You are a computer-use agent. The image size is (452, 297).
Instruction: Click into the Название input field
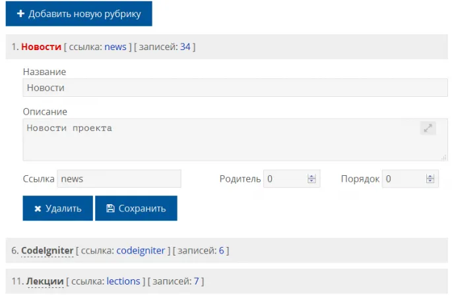(235, 88)
